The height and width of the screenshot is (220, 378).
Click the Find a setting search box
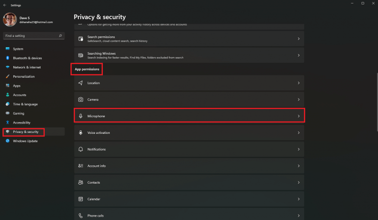(31, 36)
